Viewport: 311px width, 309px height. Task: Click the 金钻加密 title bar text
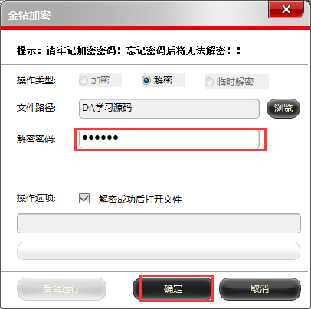(29, 15)
